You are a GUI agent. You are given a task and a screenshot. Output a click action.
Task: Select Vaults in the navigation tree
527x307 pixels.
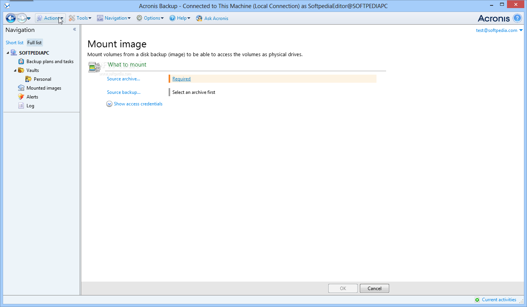pos(33,70)
